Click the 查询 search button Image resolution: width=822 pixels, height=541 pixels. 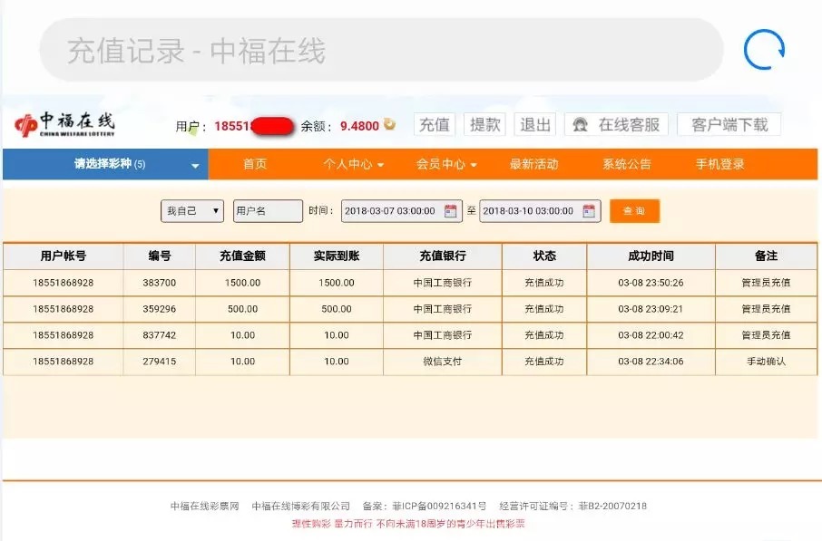tap(634, 210)
